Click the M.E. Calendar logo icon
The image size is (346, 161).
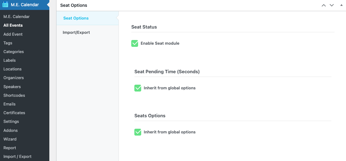point(5,5)
